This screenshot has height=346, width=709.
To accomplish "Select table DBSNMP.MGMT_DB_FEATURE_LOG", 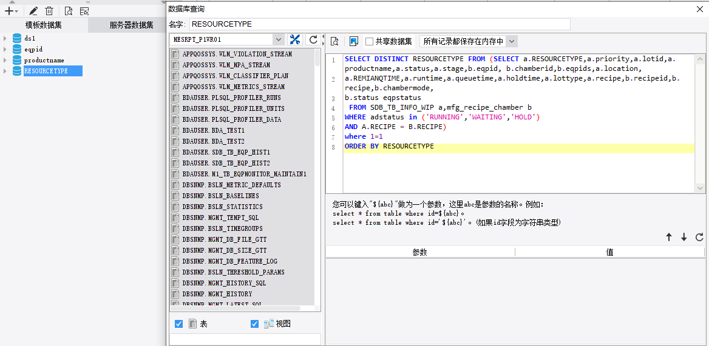I will (x=229, y=261).
